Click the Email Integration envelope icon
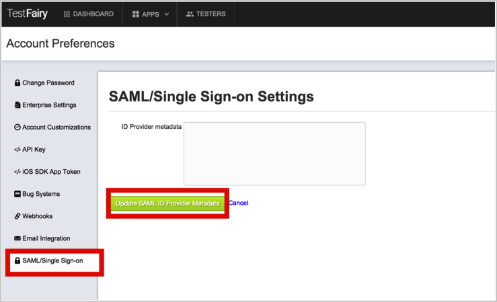 point(17,238)
